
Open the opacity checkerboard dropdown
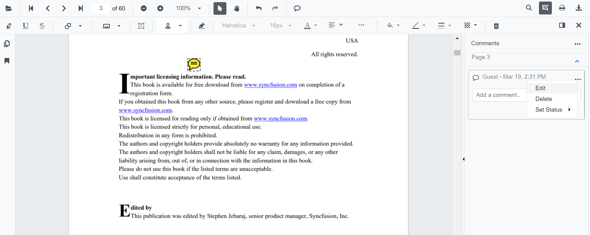pos(470,25)
